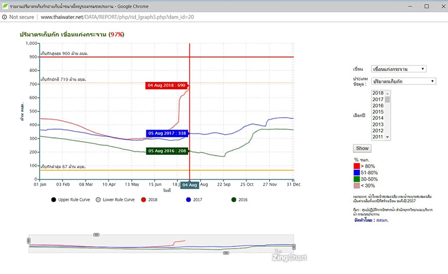
Task: Click the 04 Aug 2018 : 690 tooltip
Action: pos(167,85)
